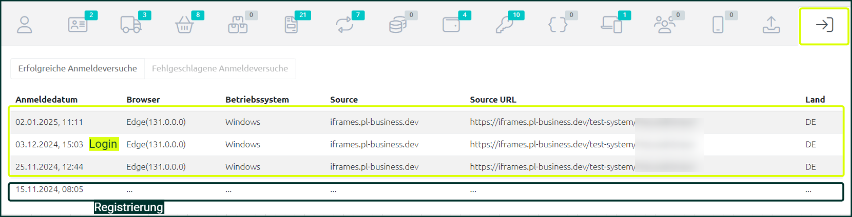Click the upload tray icon
The width and height of the screenshot is (852, 217).
point(771,25)
